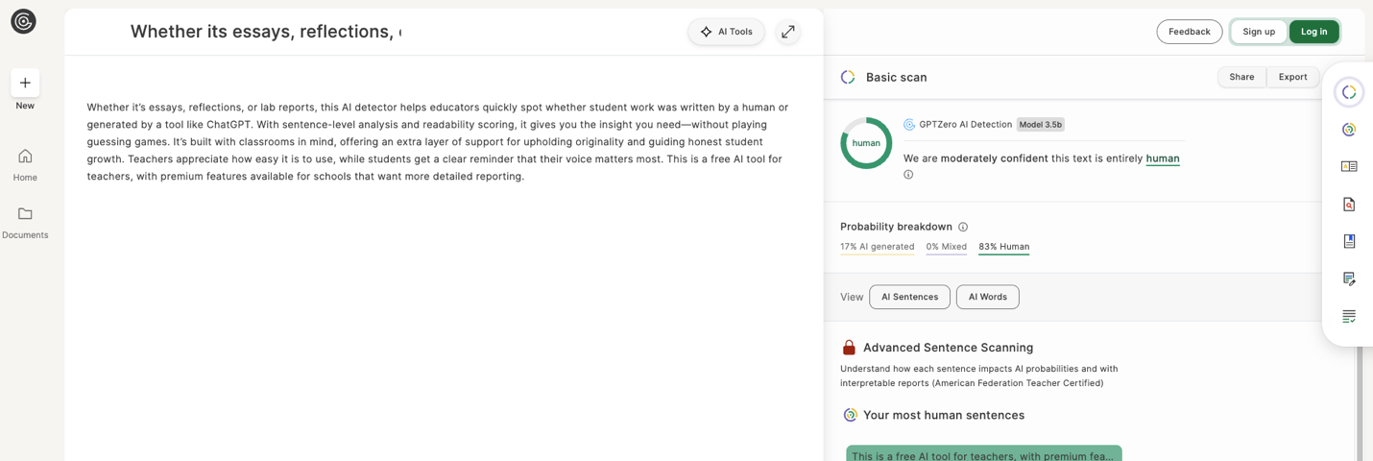This screenshot has height=461, width=1373.
Task: Click inside the essay text body
Action: pos(438,141)
